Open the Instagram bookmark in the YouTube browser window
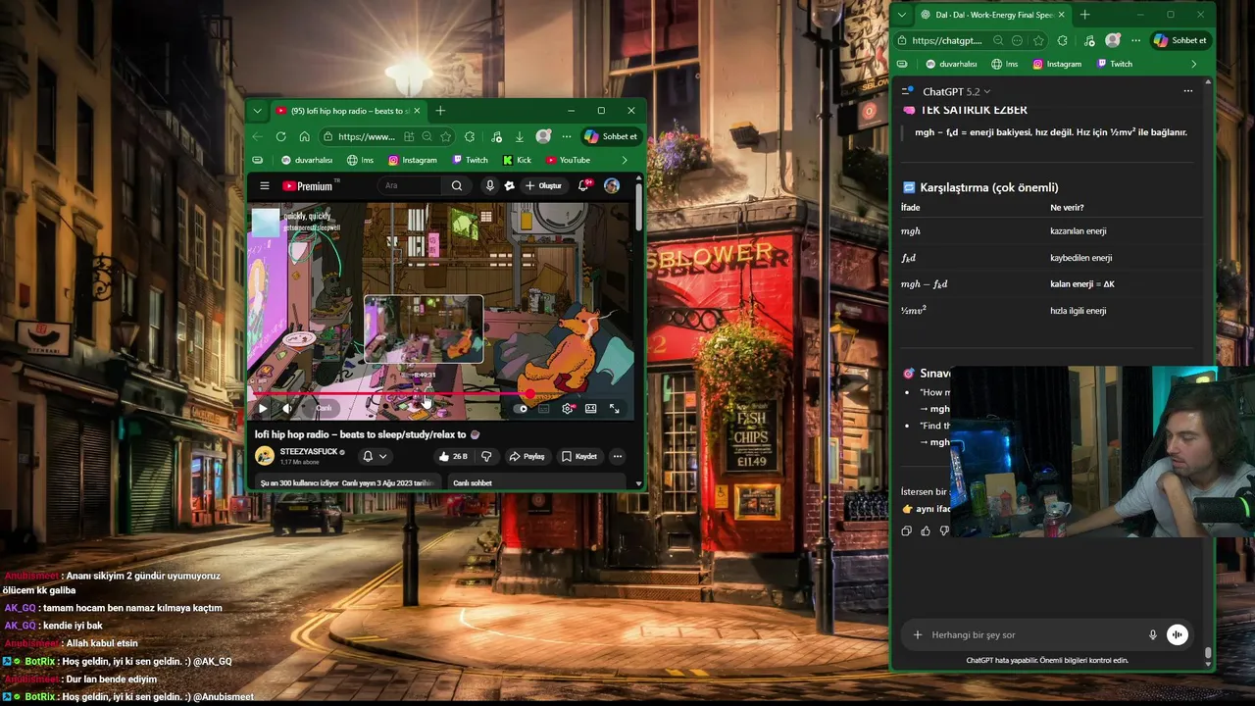 click(413, 160)
